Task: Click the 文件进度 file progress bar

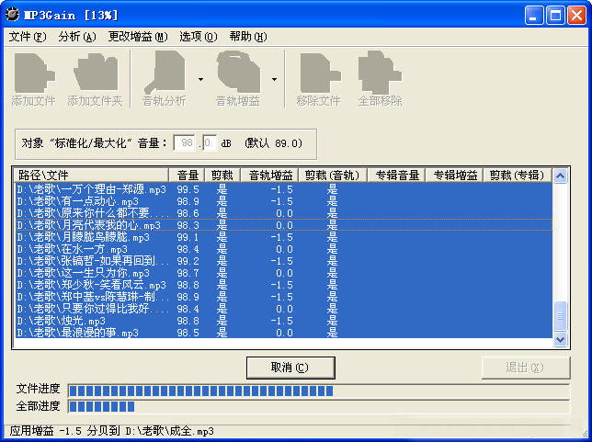Action: click(318, 391)
